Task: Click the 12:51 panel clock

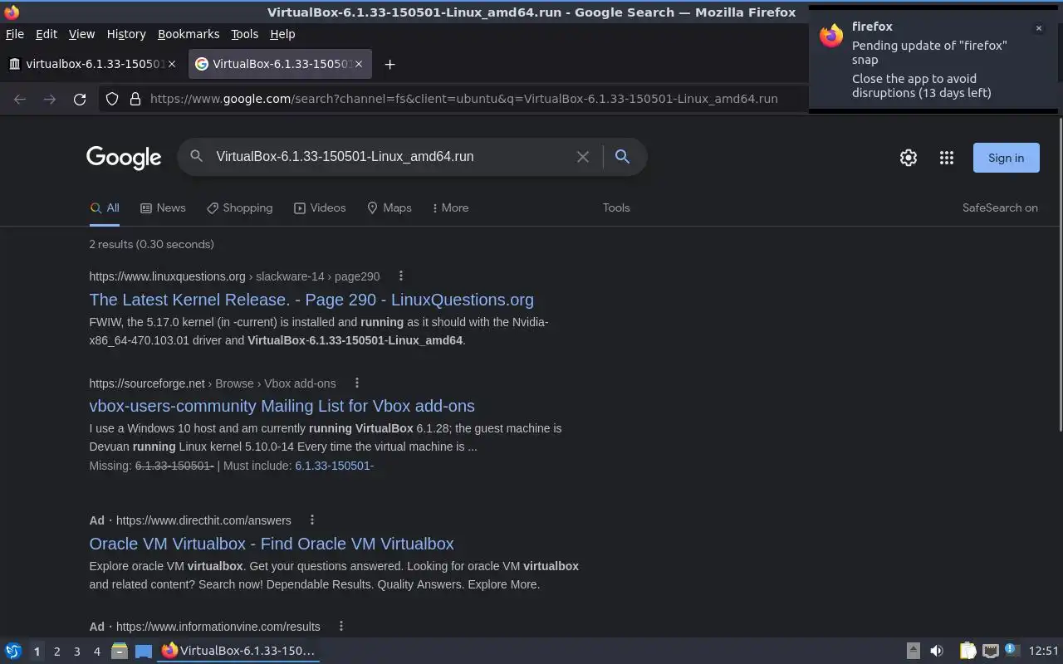Action: pyautogui.click(x=1043, y=651)
